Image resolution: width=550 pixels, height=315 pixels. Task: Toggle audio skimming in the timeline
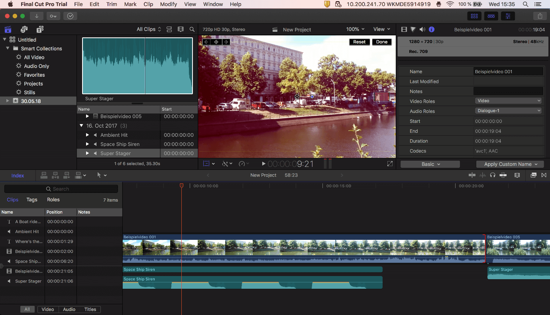pyautogui.click(x=483, y=175)
